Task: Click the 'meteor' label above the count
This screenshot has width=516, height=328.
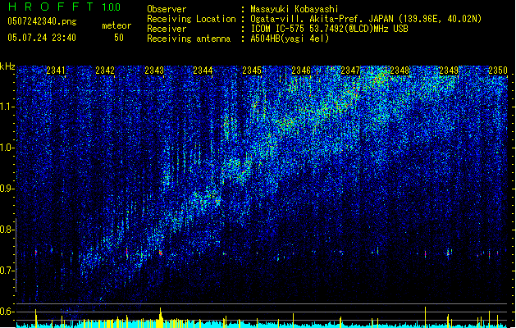Action: click(116, 25)
